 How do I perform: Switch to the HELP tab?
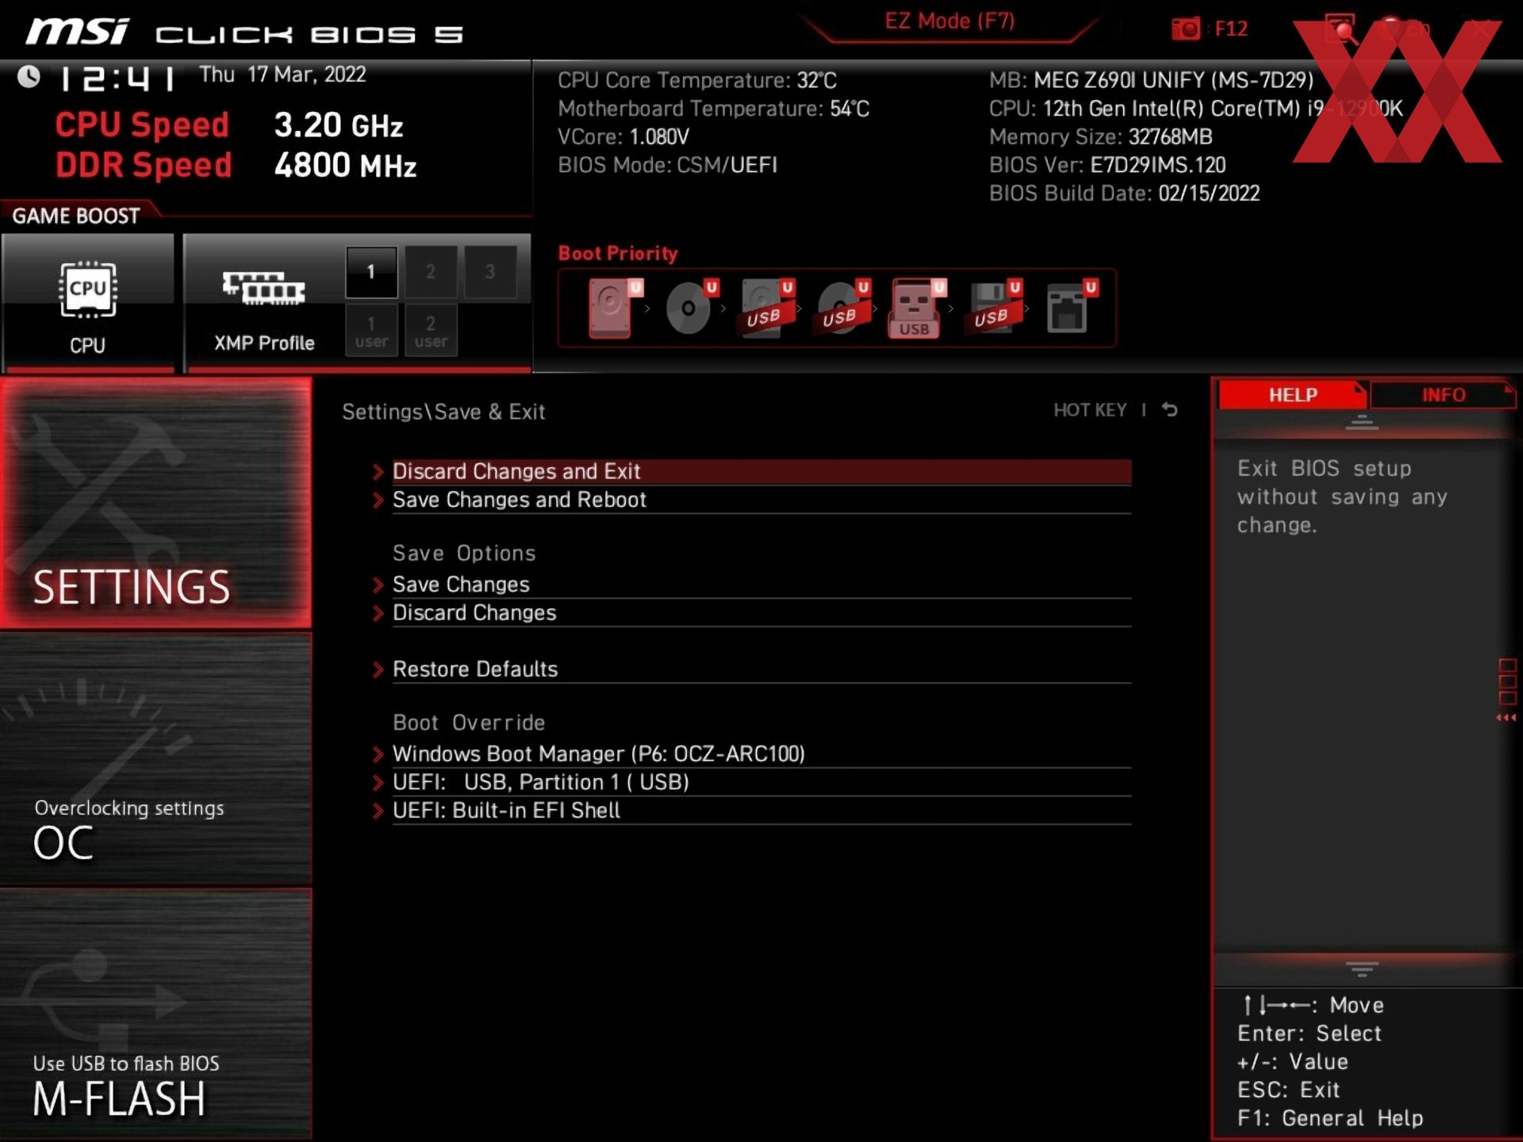point(1292,395)
